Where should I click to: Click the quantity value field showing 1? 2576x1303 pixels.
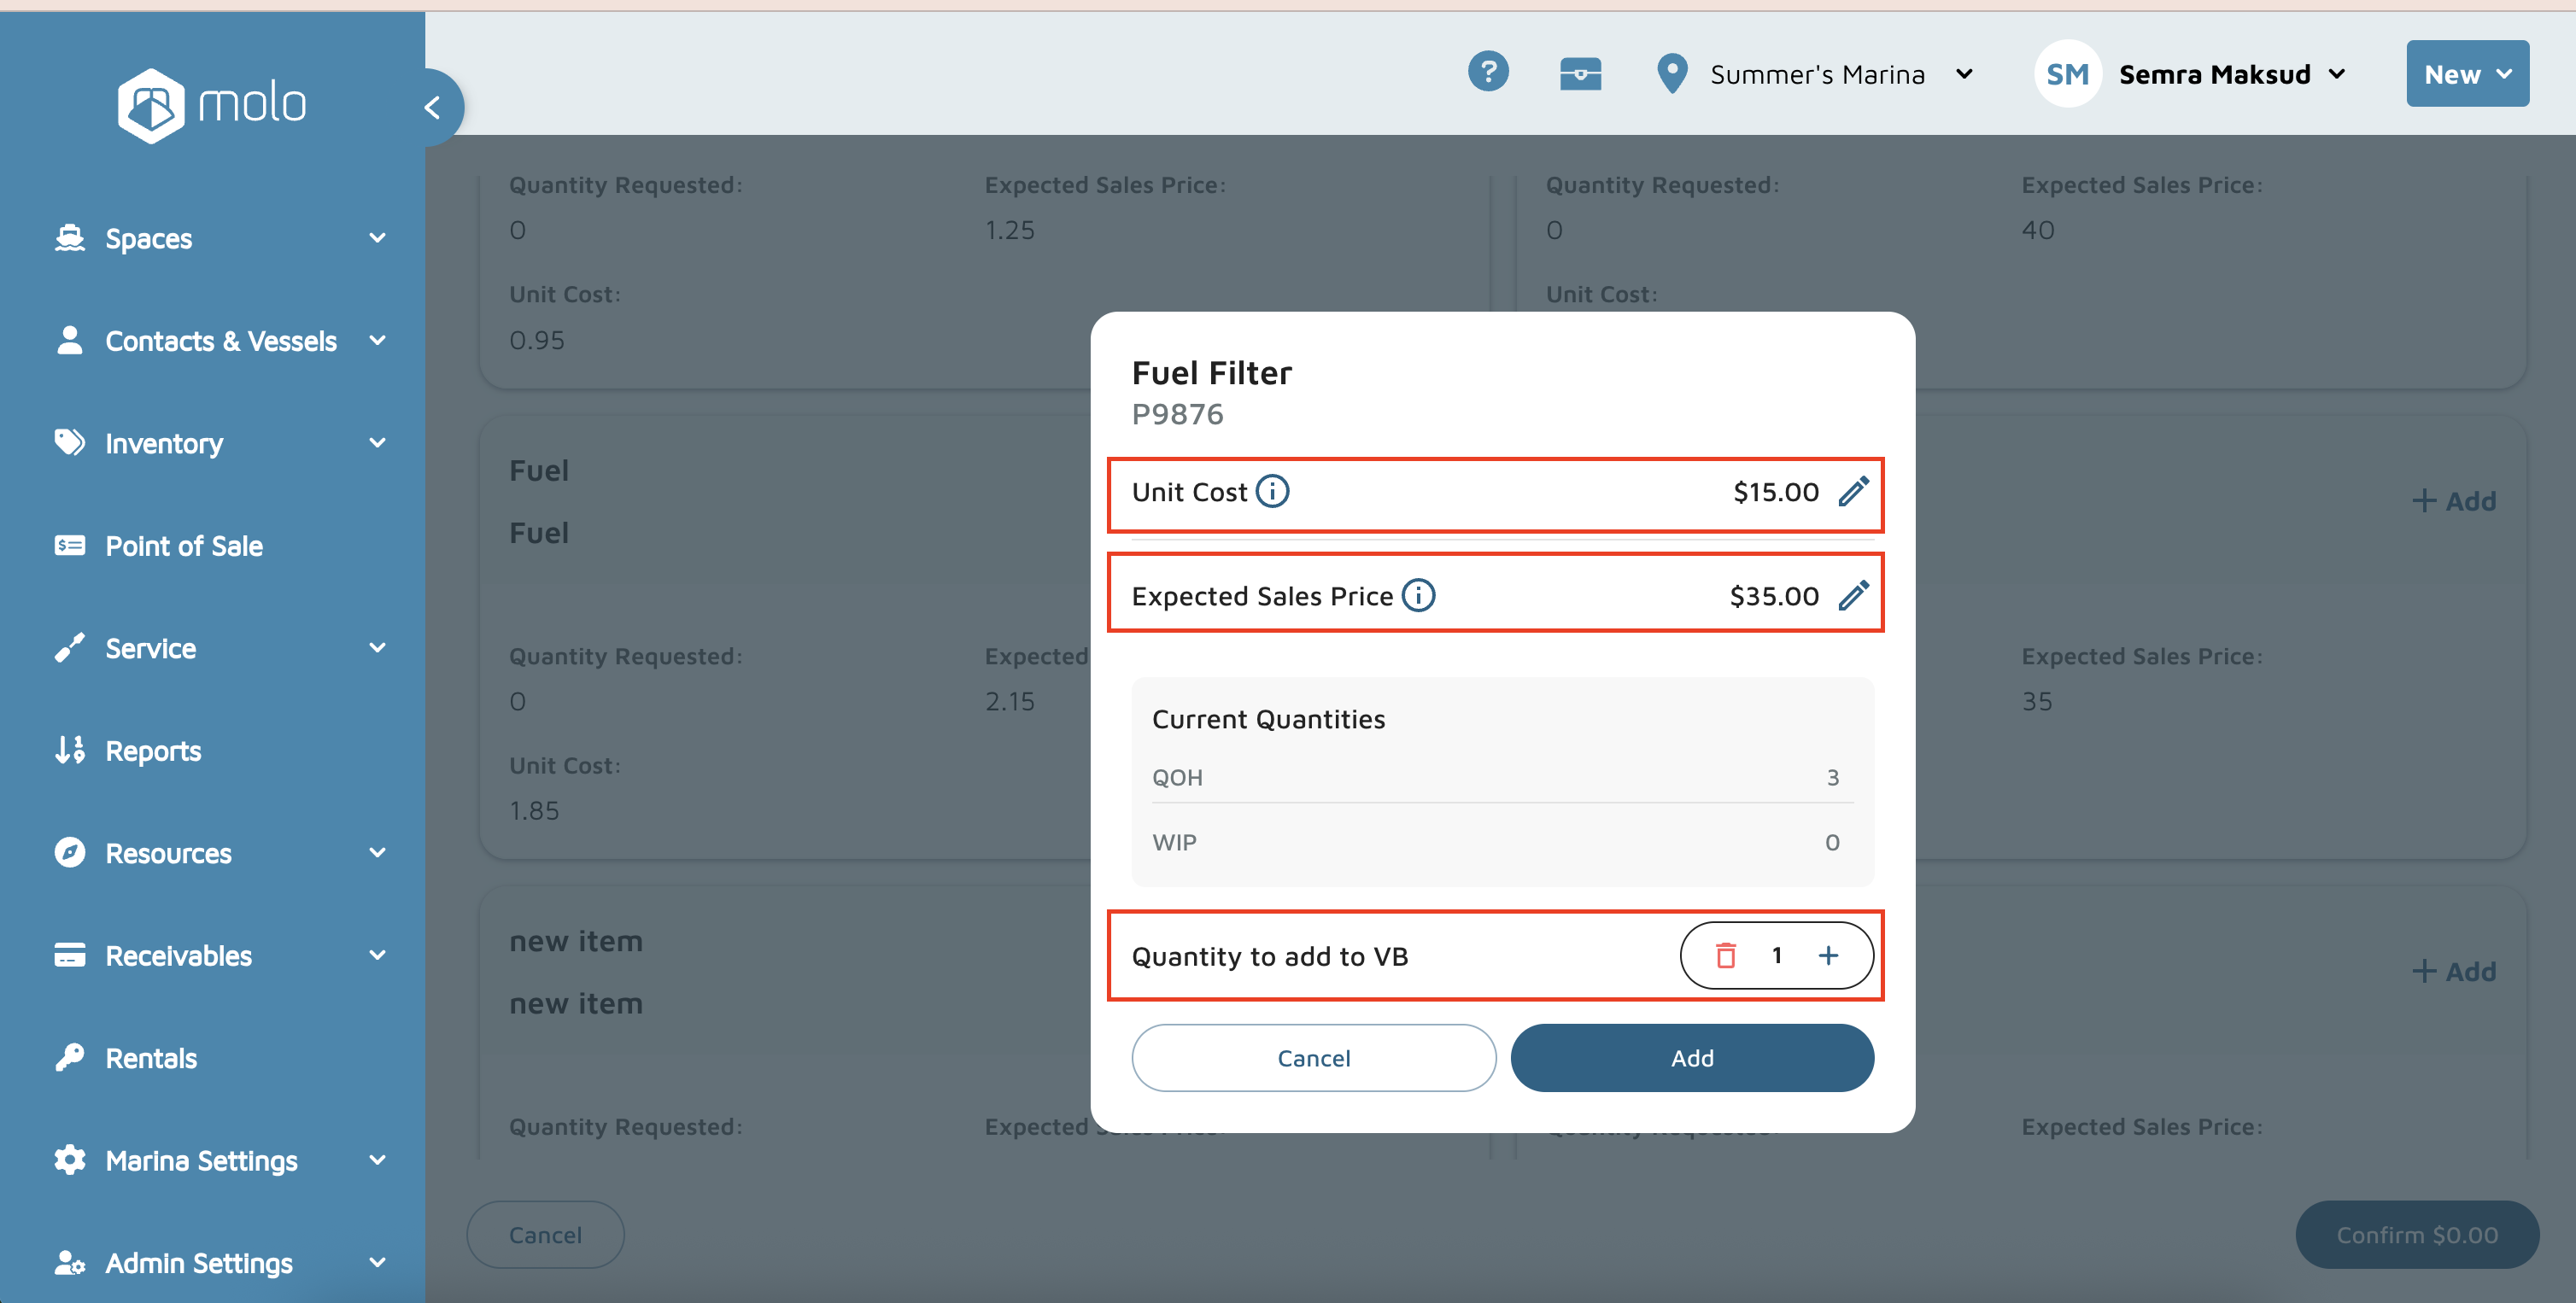tap(1776, 956)
